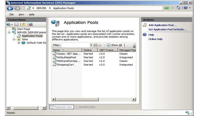Viewport: 199px width, 116px height.
Task: Open Help toolbar dropdown arrow
Action: 190,8
